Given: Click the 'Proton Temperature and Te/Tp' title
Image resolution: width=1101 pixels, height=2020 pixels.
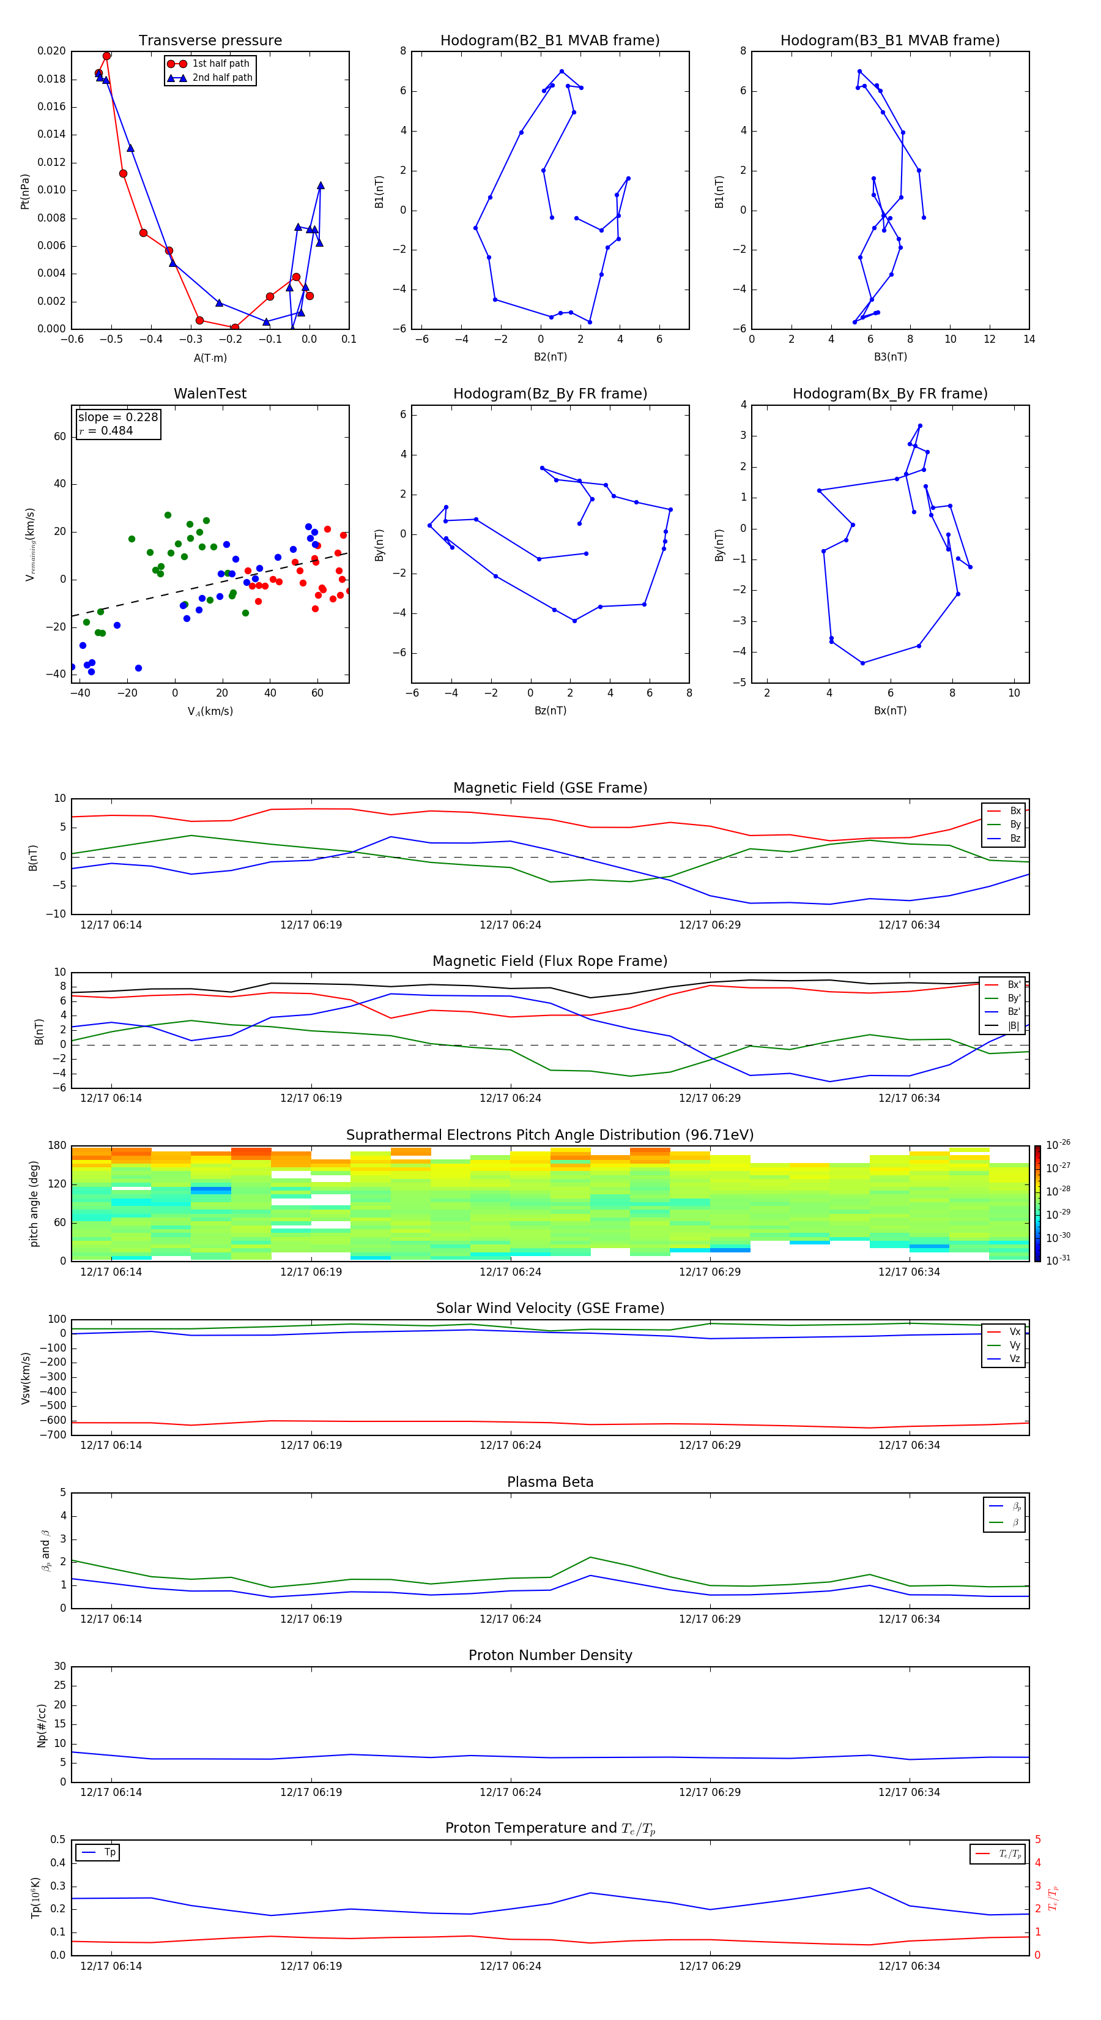Looking at the screenshot, I should click(x=550, y=1828).
